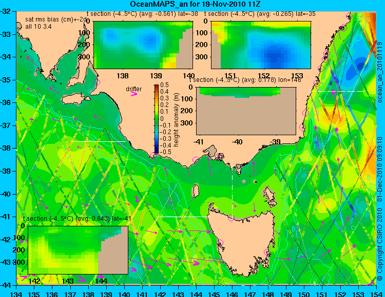Click the section title with 'avg: -0.561'
This screenshot has height=297, width=385.
click(142, 14)
